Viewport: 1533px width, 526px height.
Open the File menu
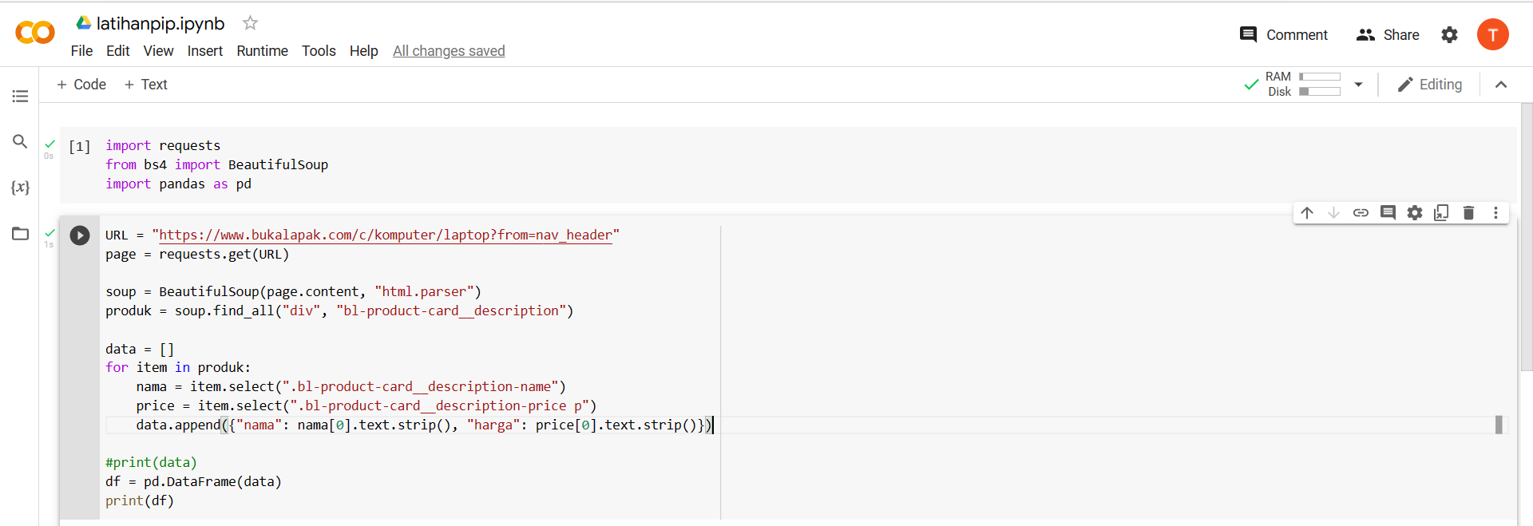coord(81,51)
